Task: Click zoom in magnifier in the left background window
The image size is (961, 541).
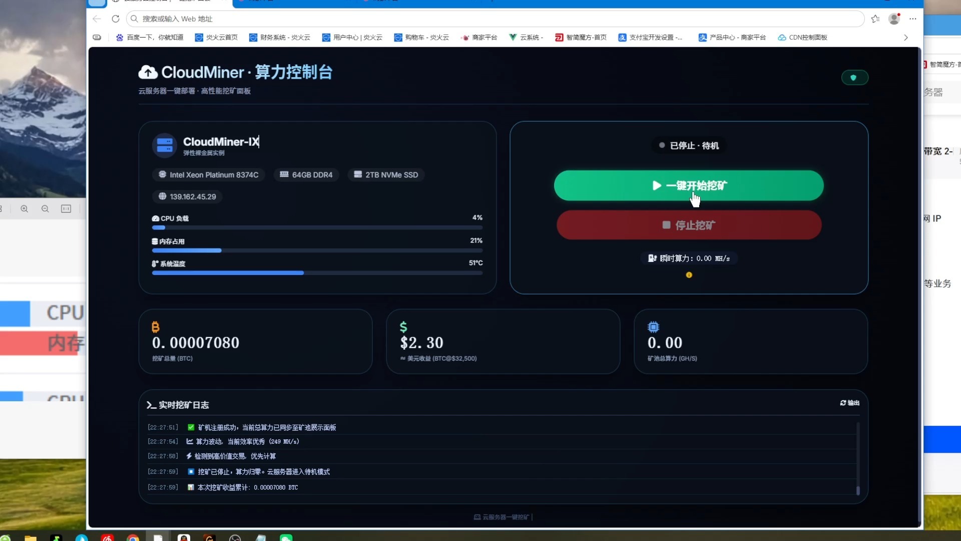Action: 24,209
